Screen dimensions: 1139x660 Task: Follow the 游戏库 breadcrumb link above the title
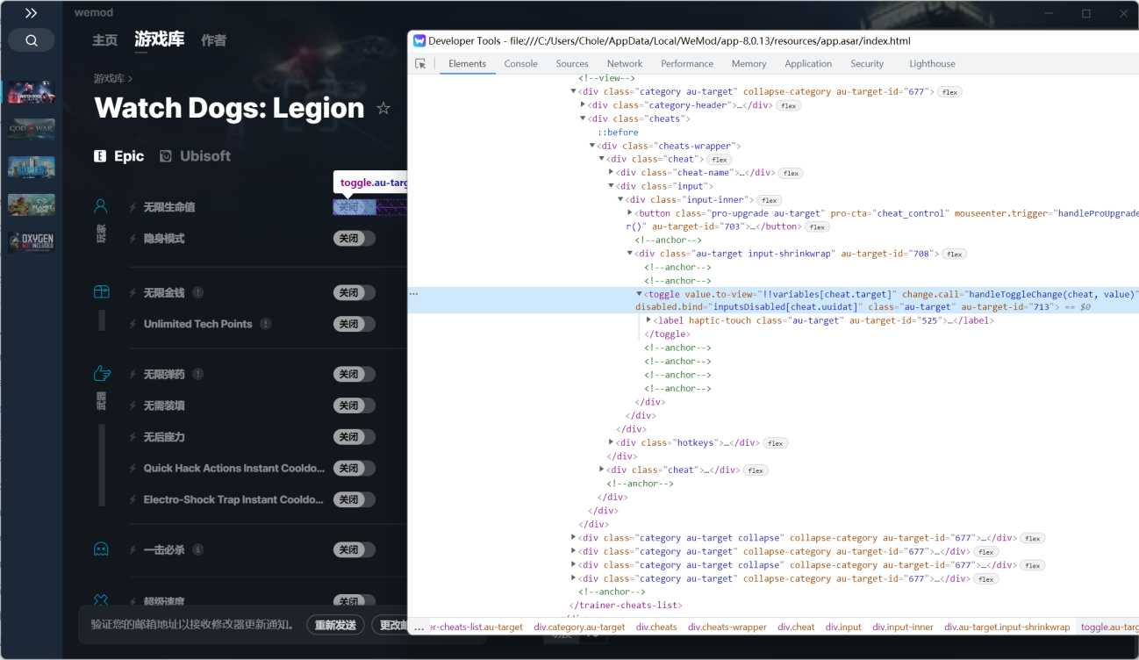point(109,79)
